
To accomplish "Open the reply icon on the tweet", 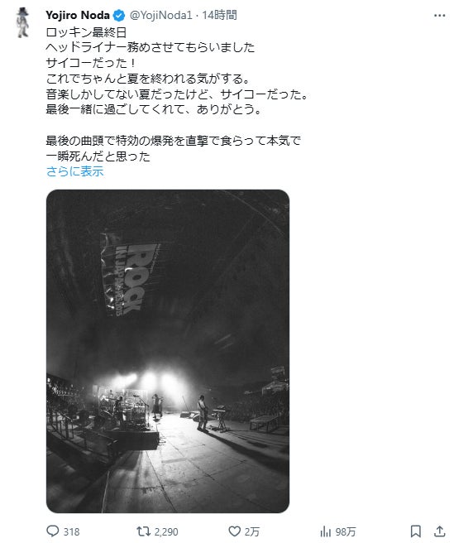I will pos(53,531).
